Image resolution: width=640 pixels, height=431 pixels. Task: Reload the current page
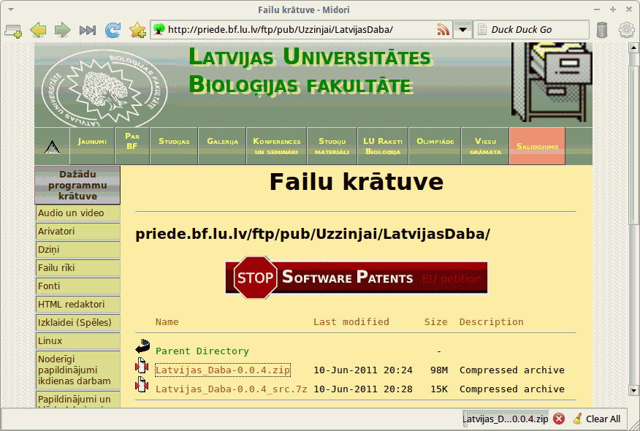pyautogui.click(x=113, y=30)
